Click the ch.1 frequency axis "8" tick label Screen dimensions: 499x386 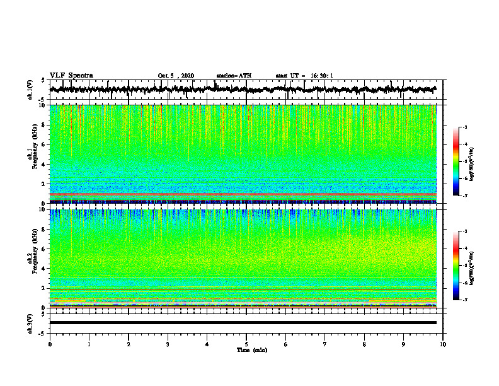[43, 125]
